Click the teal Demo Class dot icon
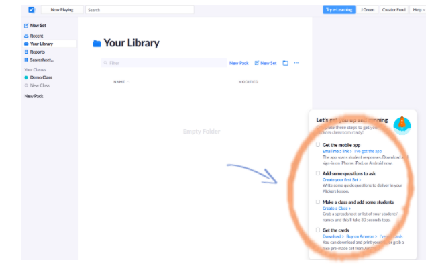The height and width of the screenshot is (264, 434). pyautogui.click(x=26, y=77)
